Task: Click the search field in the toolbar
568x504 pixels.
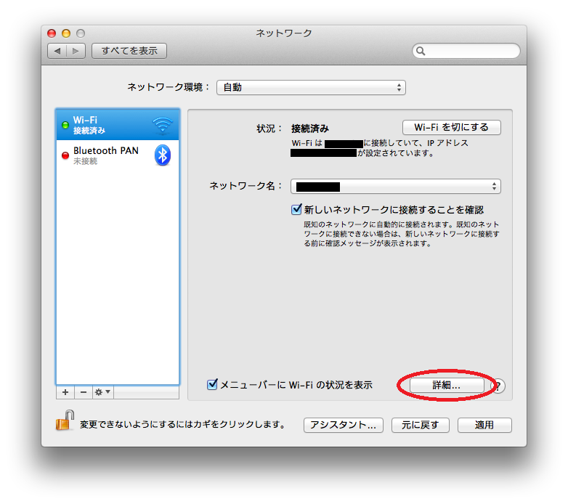Action: click(466, 51)
